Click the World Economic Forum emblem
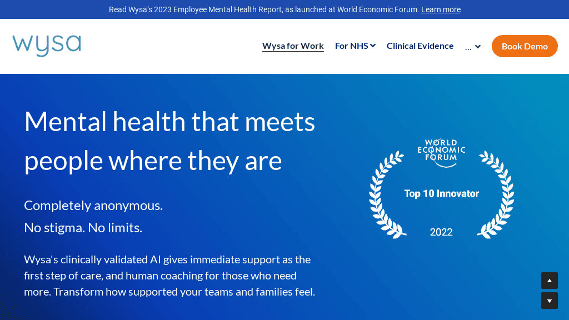This screenshot has height=320, width=569. click(x=441, y=150)
